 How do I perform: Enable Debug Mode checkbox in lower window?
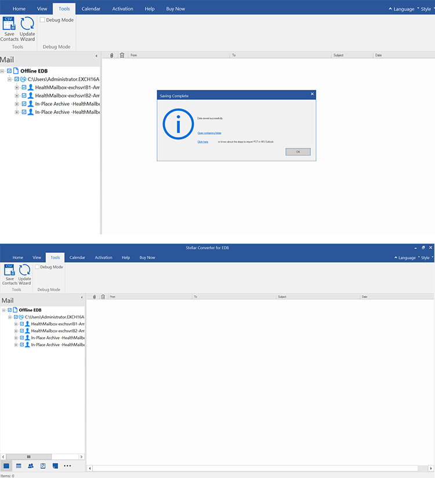pyautogui.click(x=37, y=267)
